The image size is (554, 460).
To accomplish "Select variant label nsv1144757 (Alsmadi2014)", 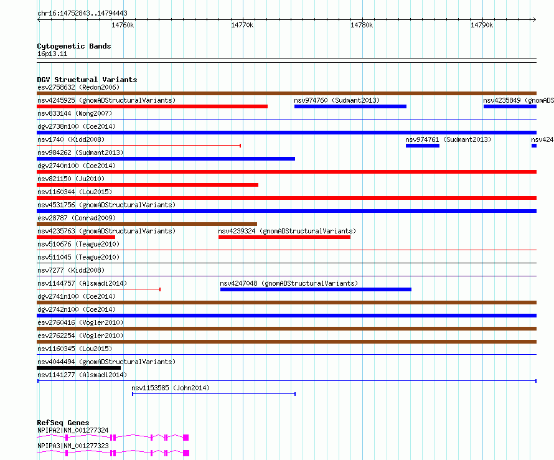I will coord(82,283).
